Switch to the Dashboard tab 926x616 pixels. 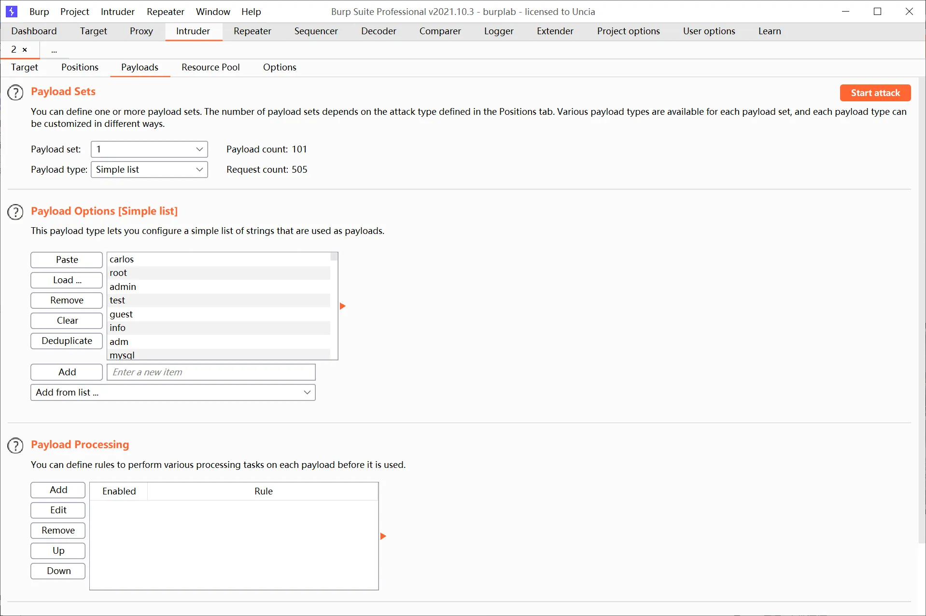(34, 31)
